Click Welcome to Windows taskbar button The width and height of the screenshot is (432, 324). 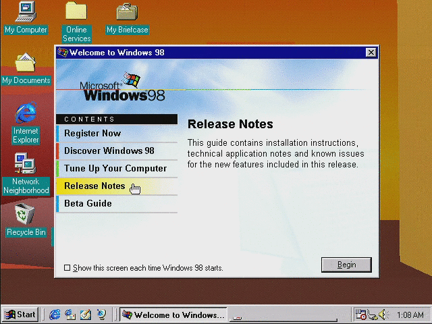(173, 315)
